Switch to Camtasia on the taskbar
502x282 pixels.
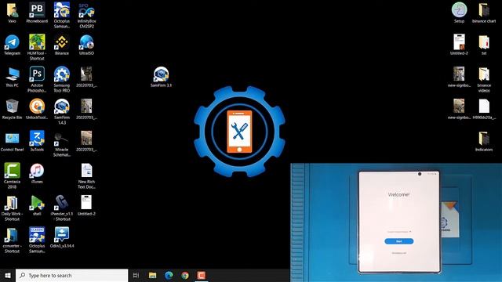(x=202, y=275)
